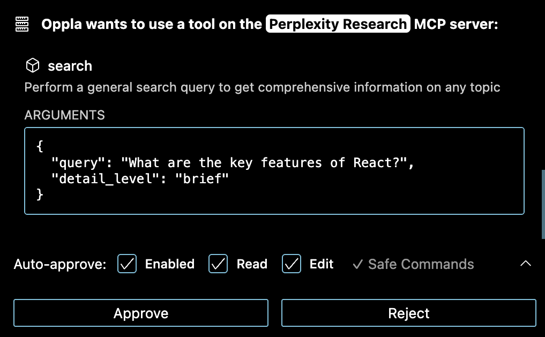Click the query line in JSON
Viewport: 545px width, 337px height.
(x=233, y=162)
